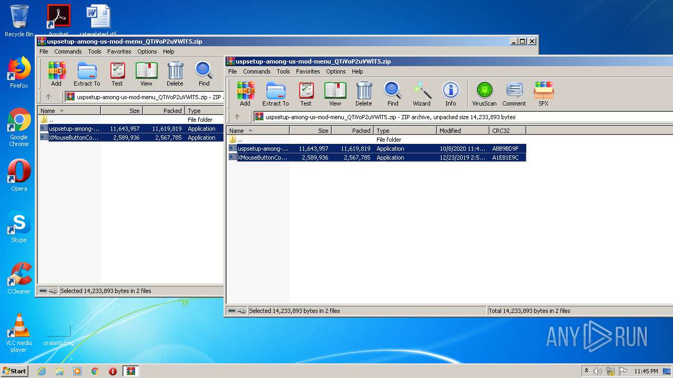This screenshot has width=673, height=378.
Task: Click Find icon in back WinRAR window
Action: click(204, 74)
